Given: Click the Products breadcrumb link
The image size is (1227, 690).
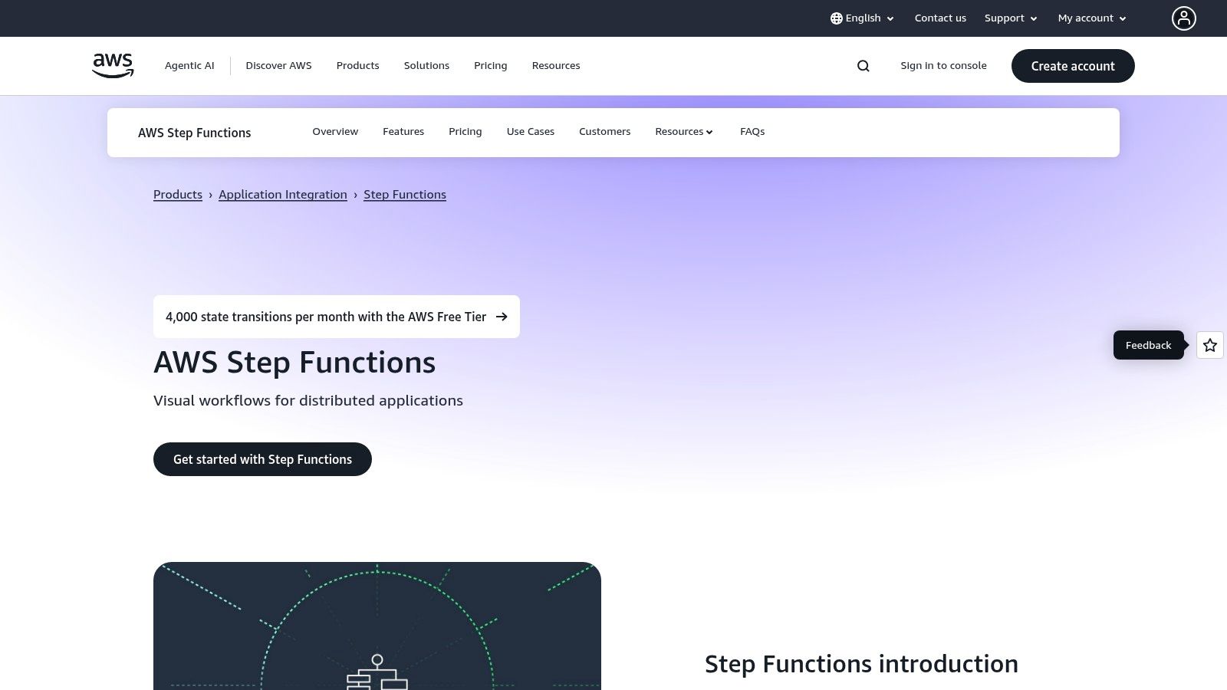Looking at the screenshot, I should coord(178,195).
